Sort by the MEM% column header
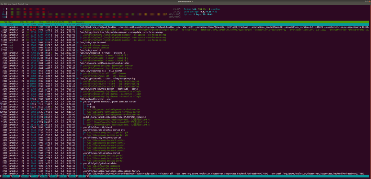Viewport: 371px width, 179px height. [62, 22]
